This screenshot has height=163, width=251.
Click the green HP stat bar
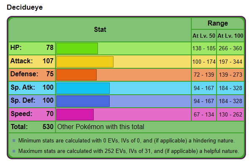77,48
